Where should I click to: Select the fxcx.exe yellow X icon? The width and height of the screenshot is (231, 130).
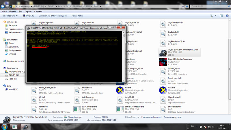tap(163, 90)
